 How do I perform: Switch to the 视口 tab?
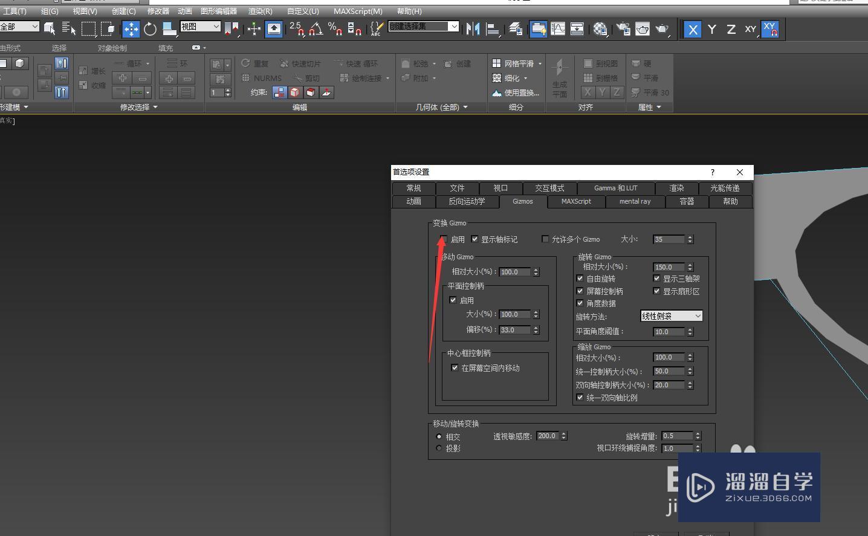pyautogui.click(x=500, y=188)
